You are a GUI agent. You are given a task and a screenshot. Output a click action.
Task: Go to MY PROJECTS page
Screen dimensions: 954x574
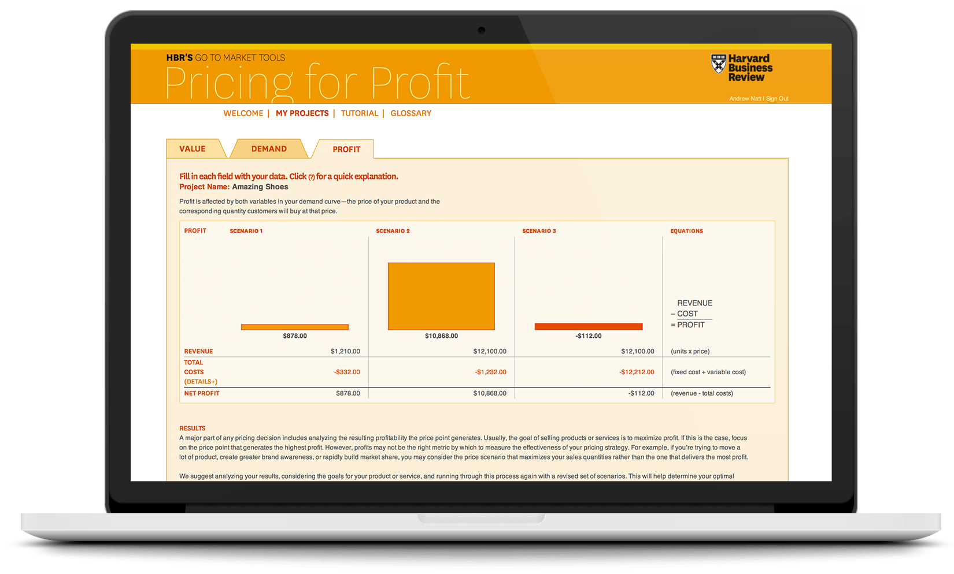[x=302, y=113]
